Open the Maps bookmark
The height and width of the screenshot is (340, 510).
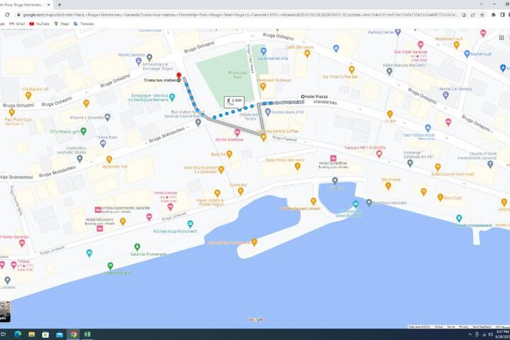pos(62,24)
